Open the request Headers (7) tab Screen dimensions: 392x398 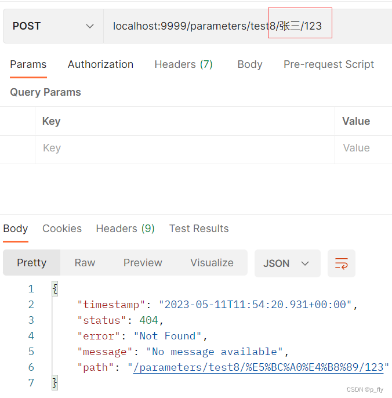pos(183,64)
